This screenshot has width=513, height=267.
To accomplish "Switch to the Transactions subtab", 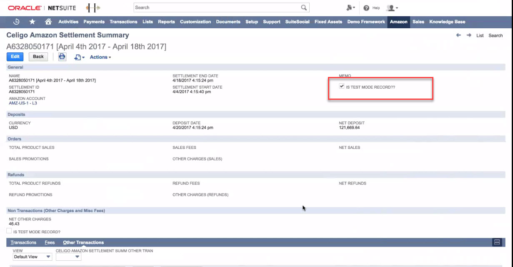I will pos(23,242).
